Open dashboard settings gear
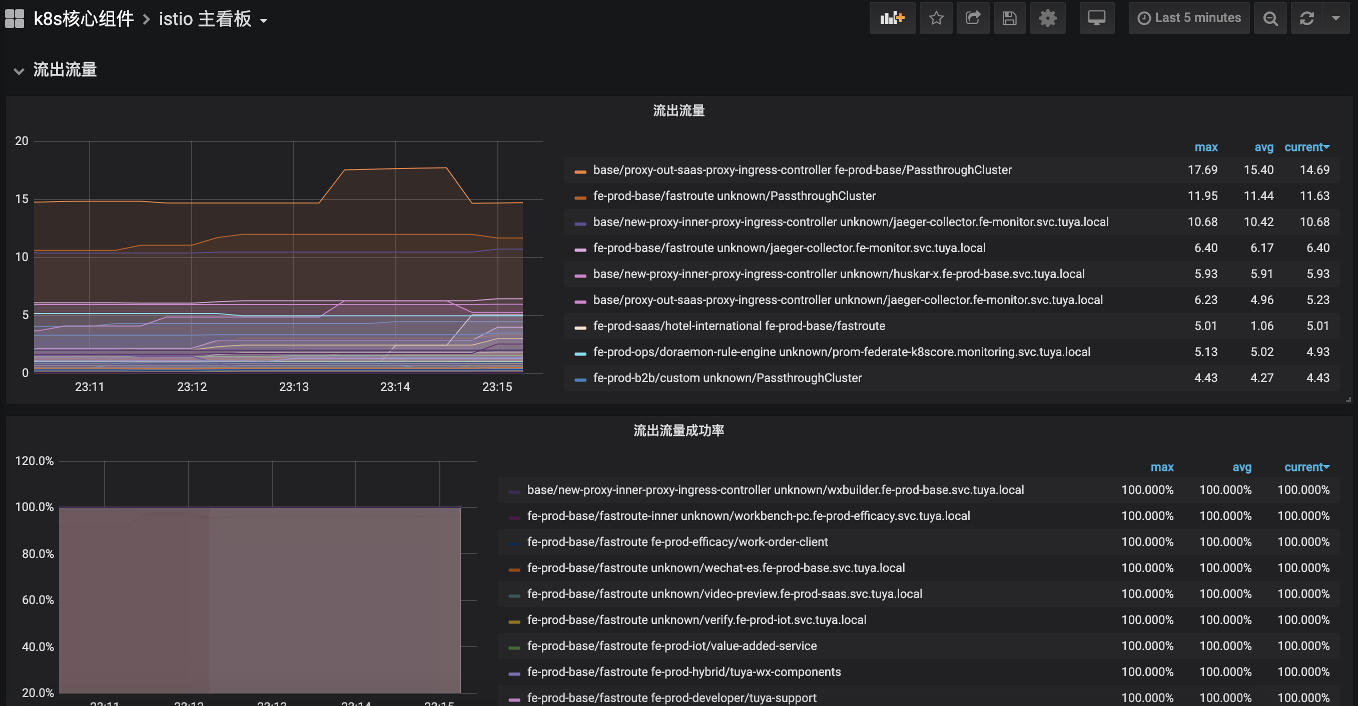 1047,18
